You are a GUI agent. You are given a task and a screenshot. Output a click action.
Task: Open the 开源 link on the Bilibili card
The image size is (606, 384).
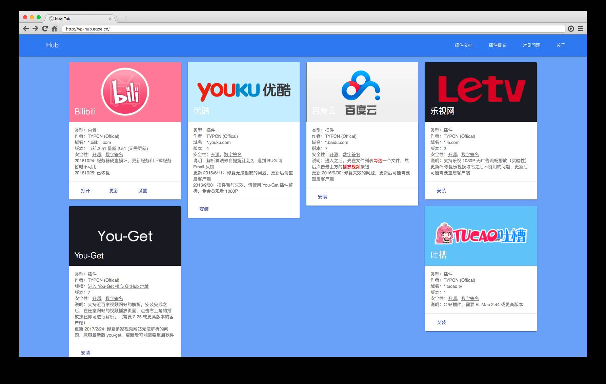click(x=97, y=155)
